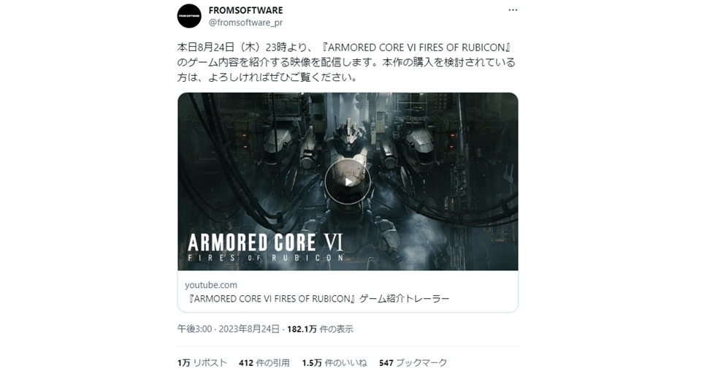This screenshot has width=715, height=374.
Task: Click the tweet body text paragraph
Action: pyautogui.click(x=347, y=62)
